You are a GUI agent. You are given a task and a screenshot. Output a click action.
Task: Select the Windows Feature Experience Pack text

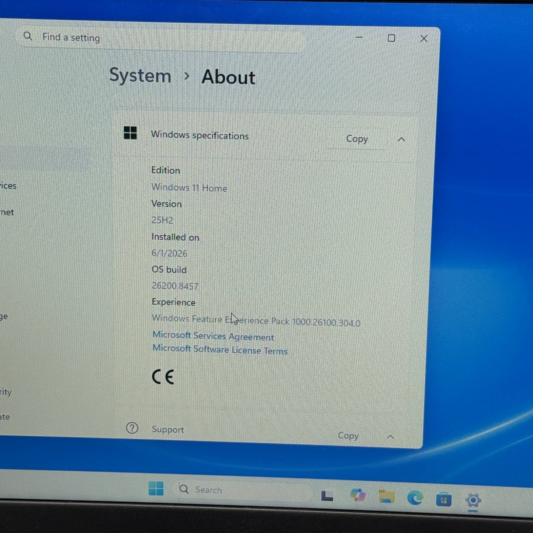(x=256, y=320)
